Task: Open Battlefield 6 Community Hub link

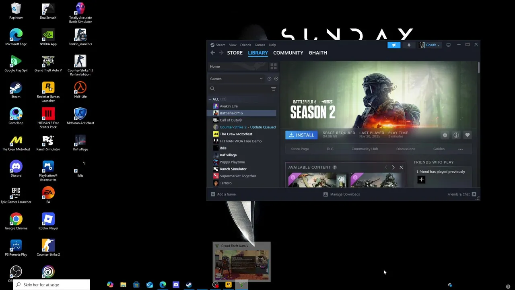Action: (x=365, y=149)
